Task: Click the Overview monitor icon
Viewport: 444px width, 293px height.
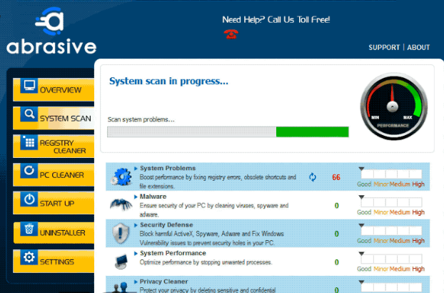Action: coord(29,85)
